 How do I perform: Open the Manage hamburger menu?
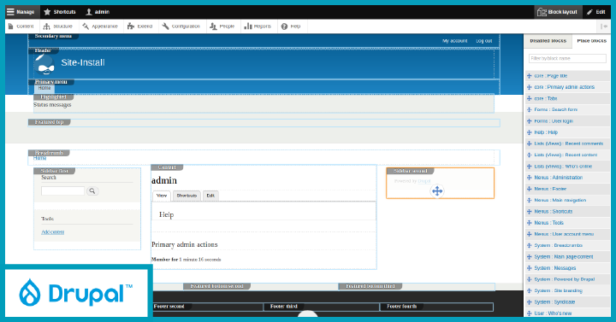(21, 12)
